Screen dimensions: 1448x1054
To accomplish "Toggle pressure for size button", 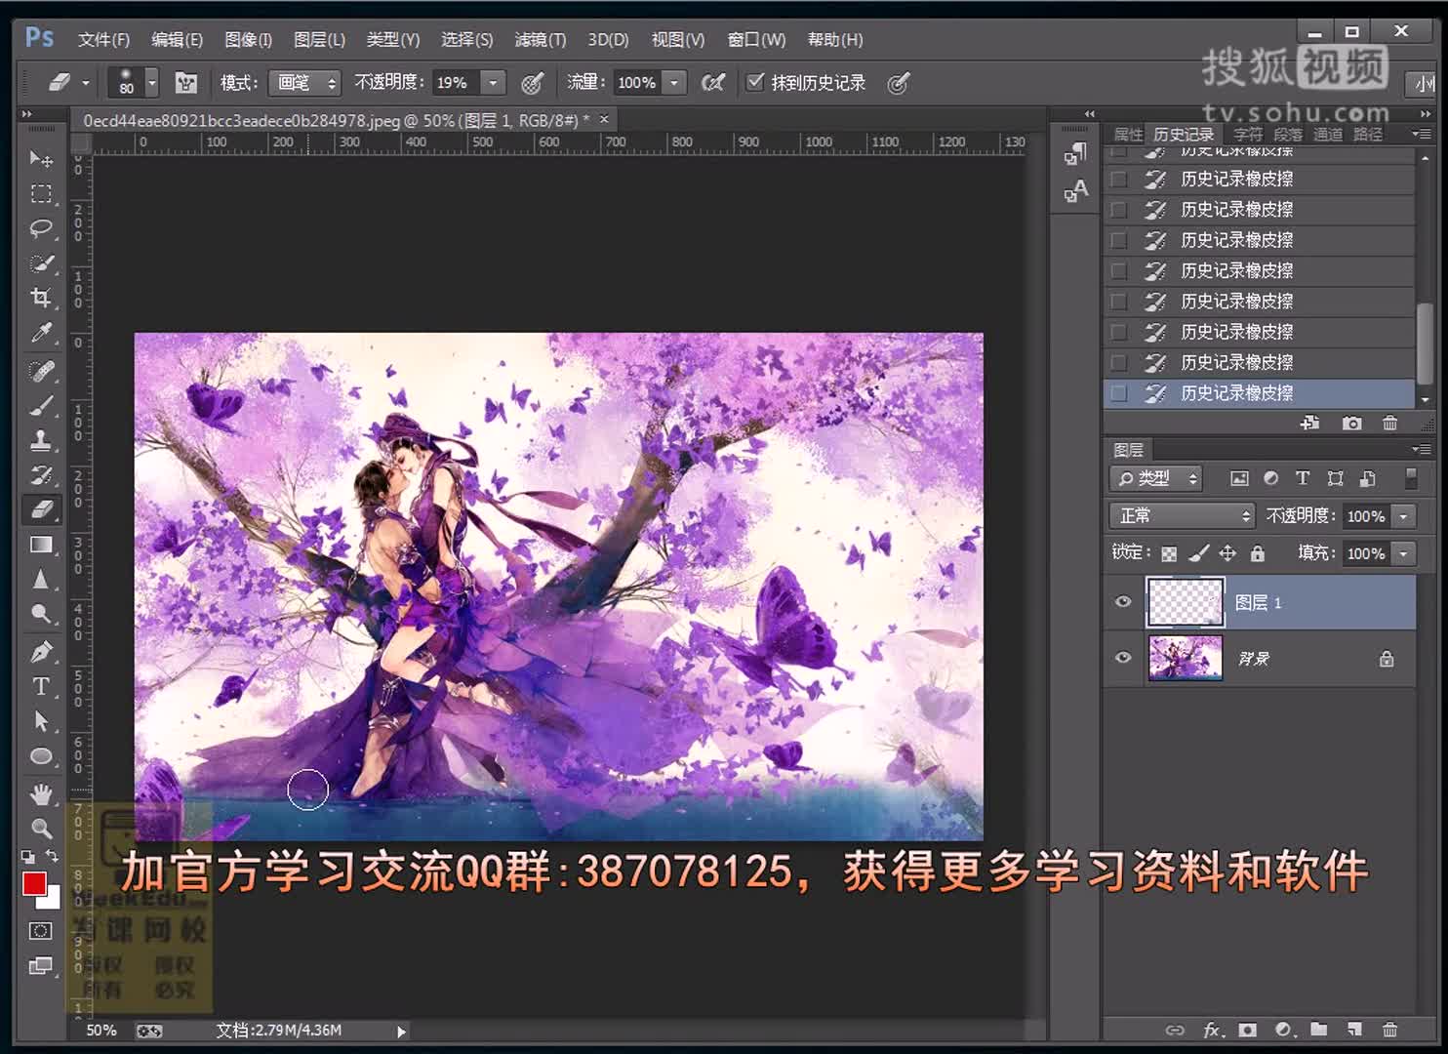I will point(899,83).
